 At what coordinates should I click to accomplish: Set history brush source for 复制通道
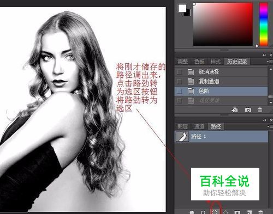tap(180, 81)
